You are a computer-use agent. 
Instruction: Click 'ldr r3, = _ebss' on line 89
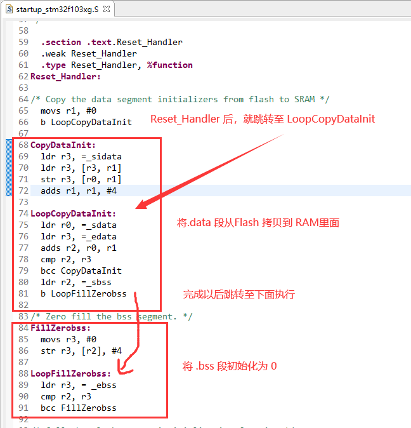coord(79,385)
